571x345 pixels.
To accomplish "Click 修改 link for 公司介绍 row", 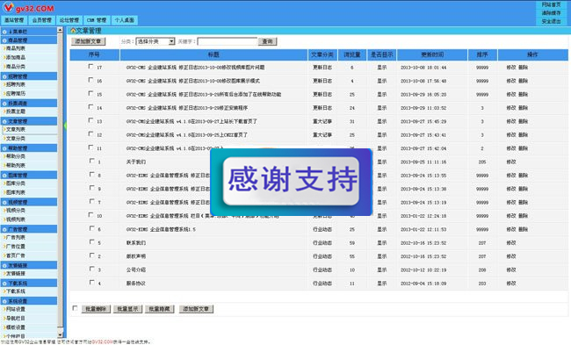I will coord(511,270).
